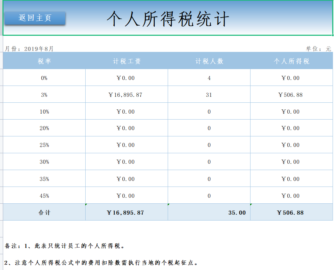Click note two about 个税起征点
Screen dimensions: 334x270
click(101, 263)
